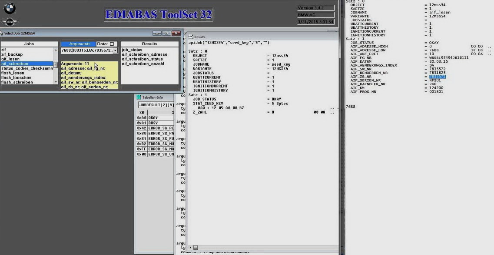Click the Argumente: 11 hint text

coord(75,64)
